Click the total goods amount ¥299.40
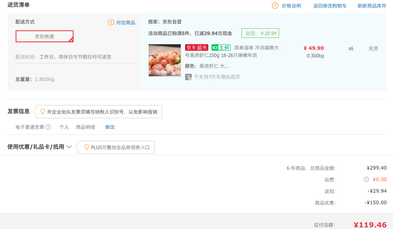The height and width of the screenshot is (229, 393). [x=377, y=168]
